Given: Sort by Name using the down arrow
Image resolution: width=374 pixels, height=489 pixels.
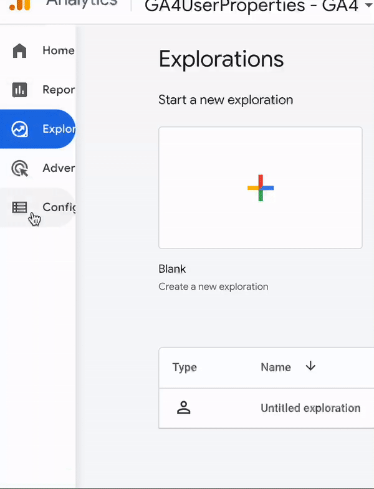Looking at the screenshot, I should pos(310,366).
